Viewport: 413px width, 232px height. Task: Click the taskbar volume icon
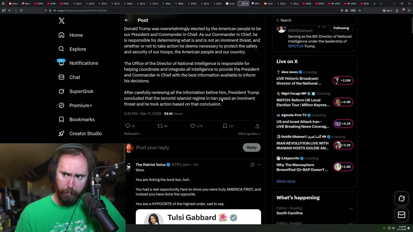tap(393, 228)
